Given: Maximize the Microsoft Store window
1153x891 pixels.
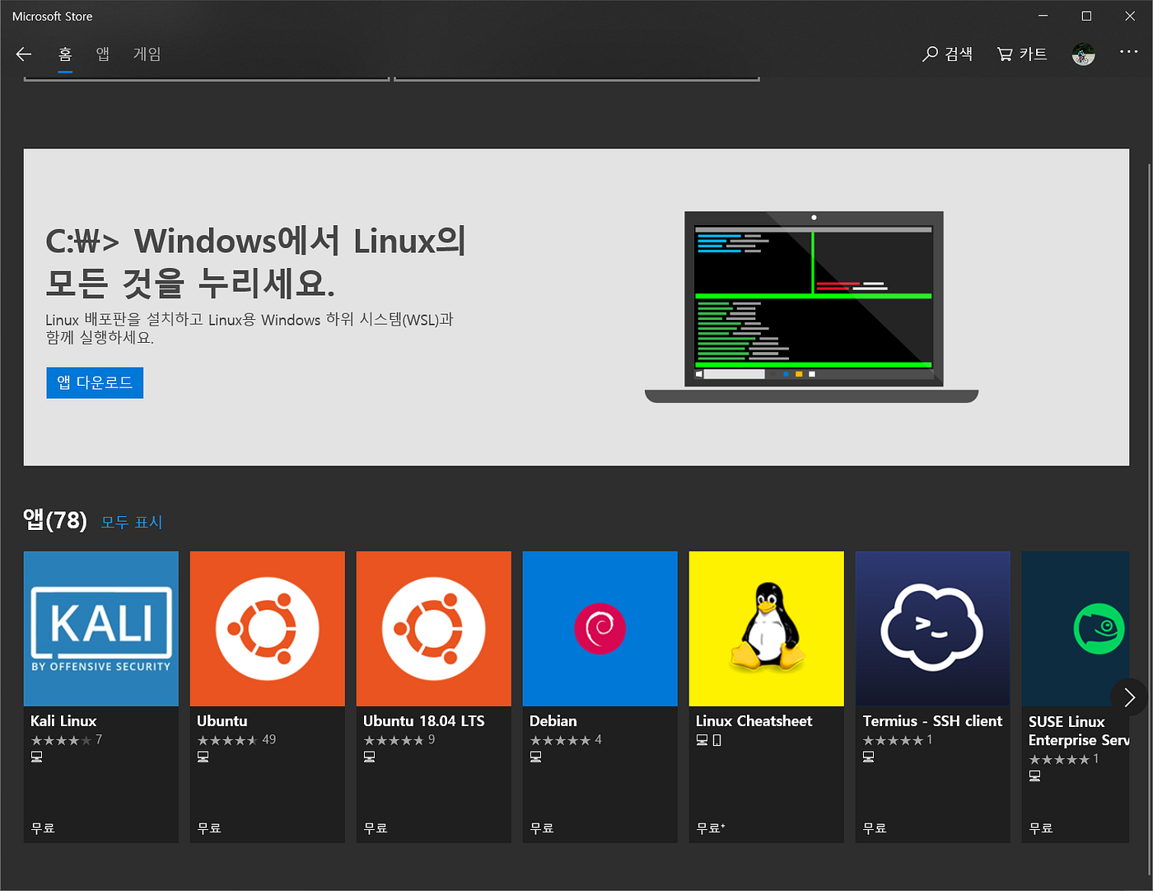Looking at the screenshot, I should tap(1086, 16).
